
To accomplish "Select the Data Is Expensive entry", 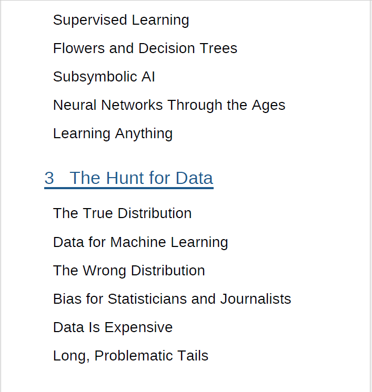I will [x=113, y=327].
